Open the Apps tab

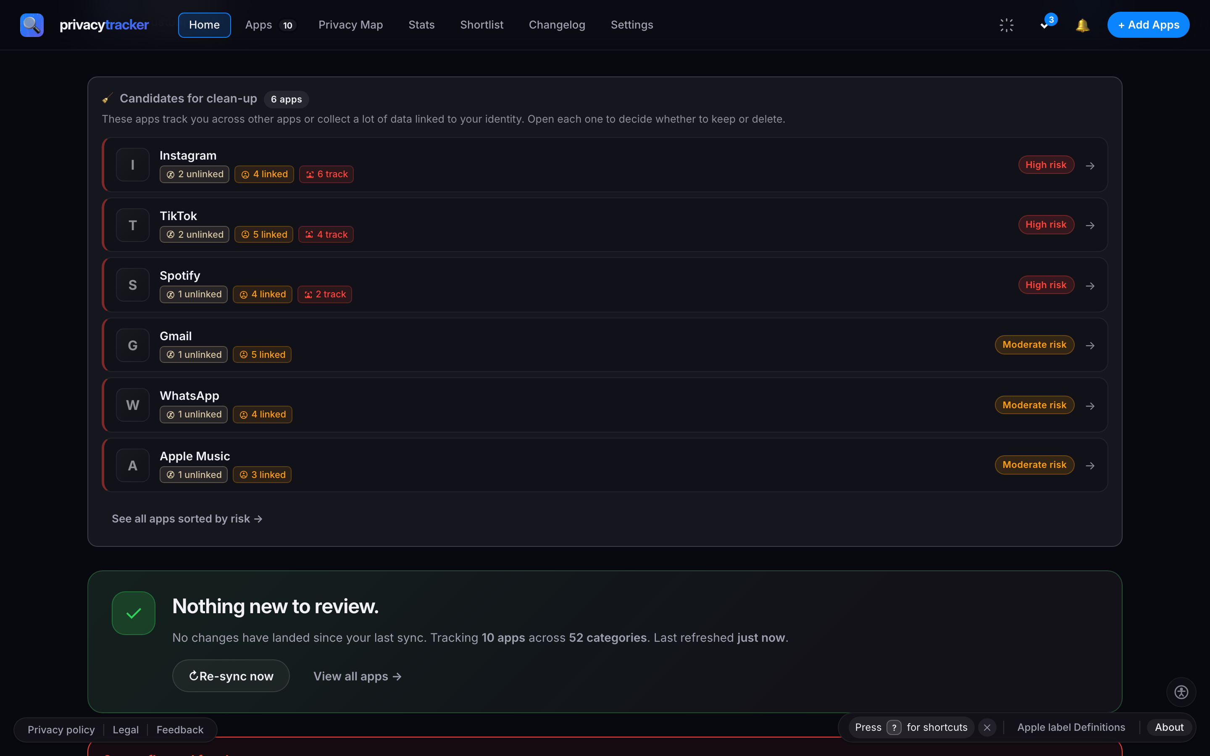pos(271,25)
